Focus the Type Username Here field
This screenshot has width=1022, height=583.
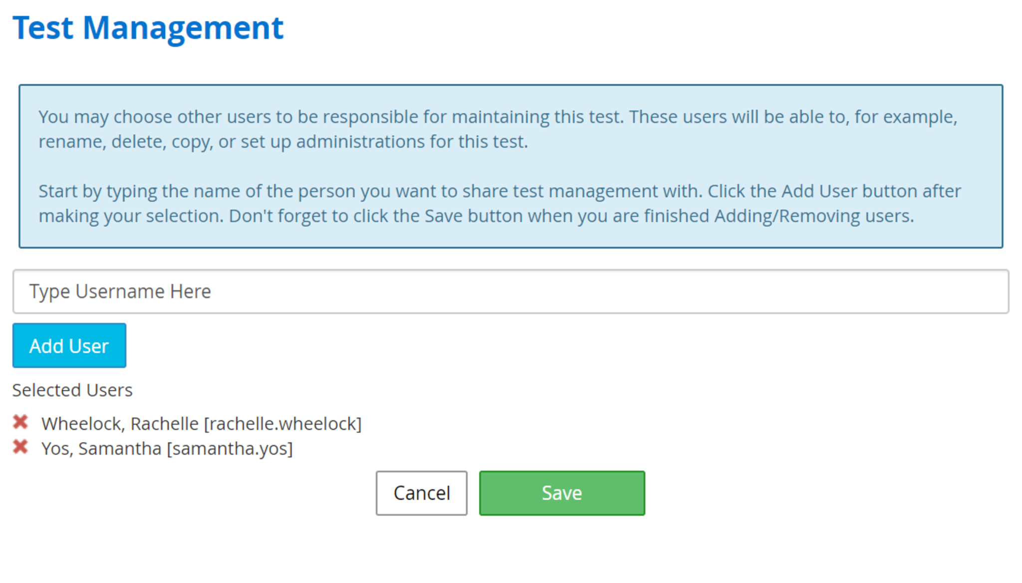(510, 291)
